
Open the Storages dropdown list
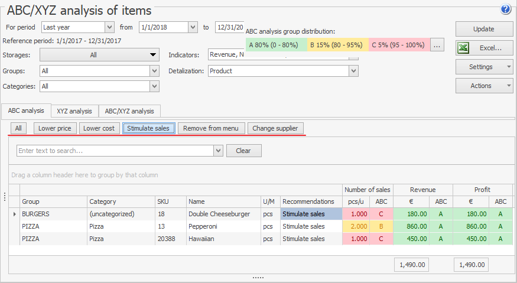pos(154,55)
